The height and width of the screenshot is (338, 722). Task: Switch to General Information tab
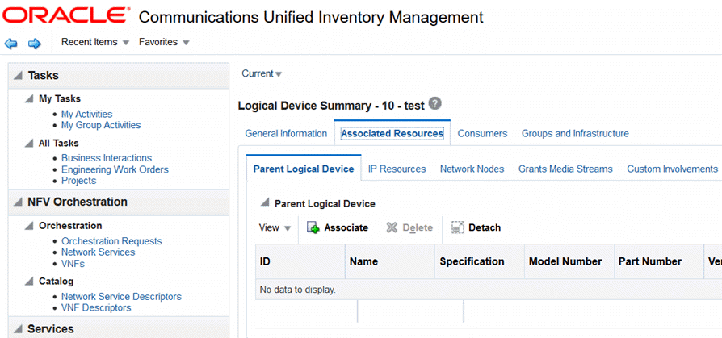pos(286,133)
